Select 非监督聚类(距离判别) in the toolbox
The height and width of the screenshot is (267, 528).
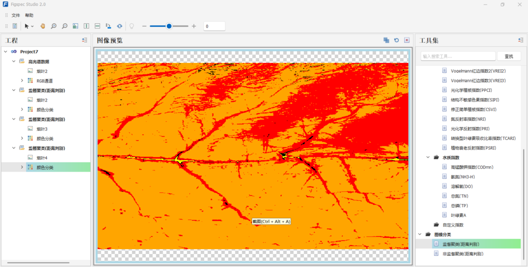463,254
